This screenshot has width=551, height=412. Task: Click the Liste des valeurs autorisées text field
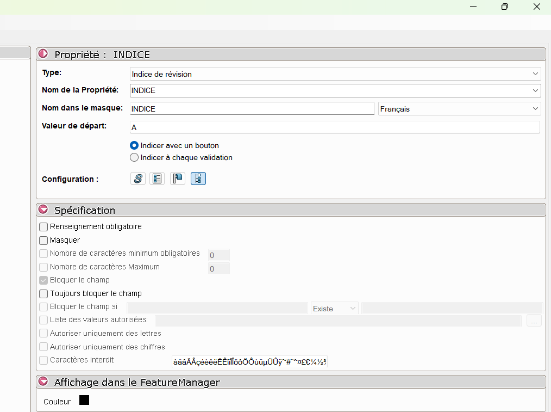(339, 321)
